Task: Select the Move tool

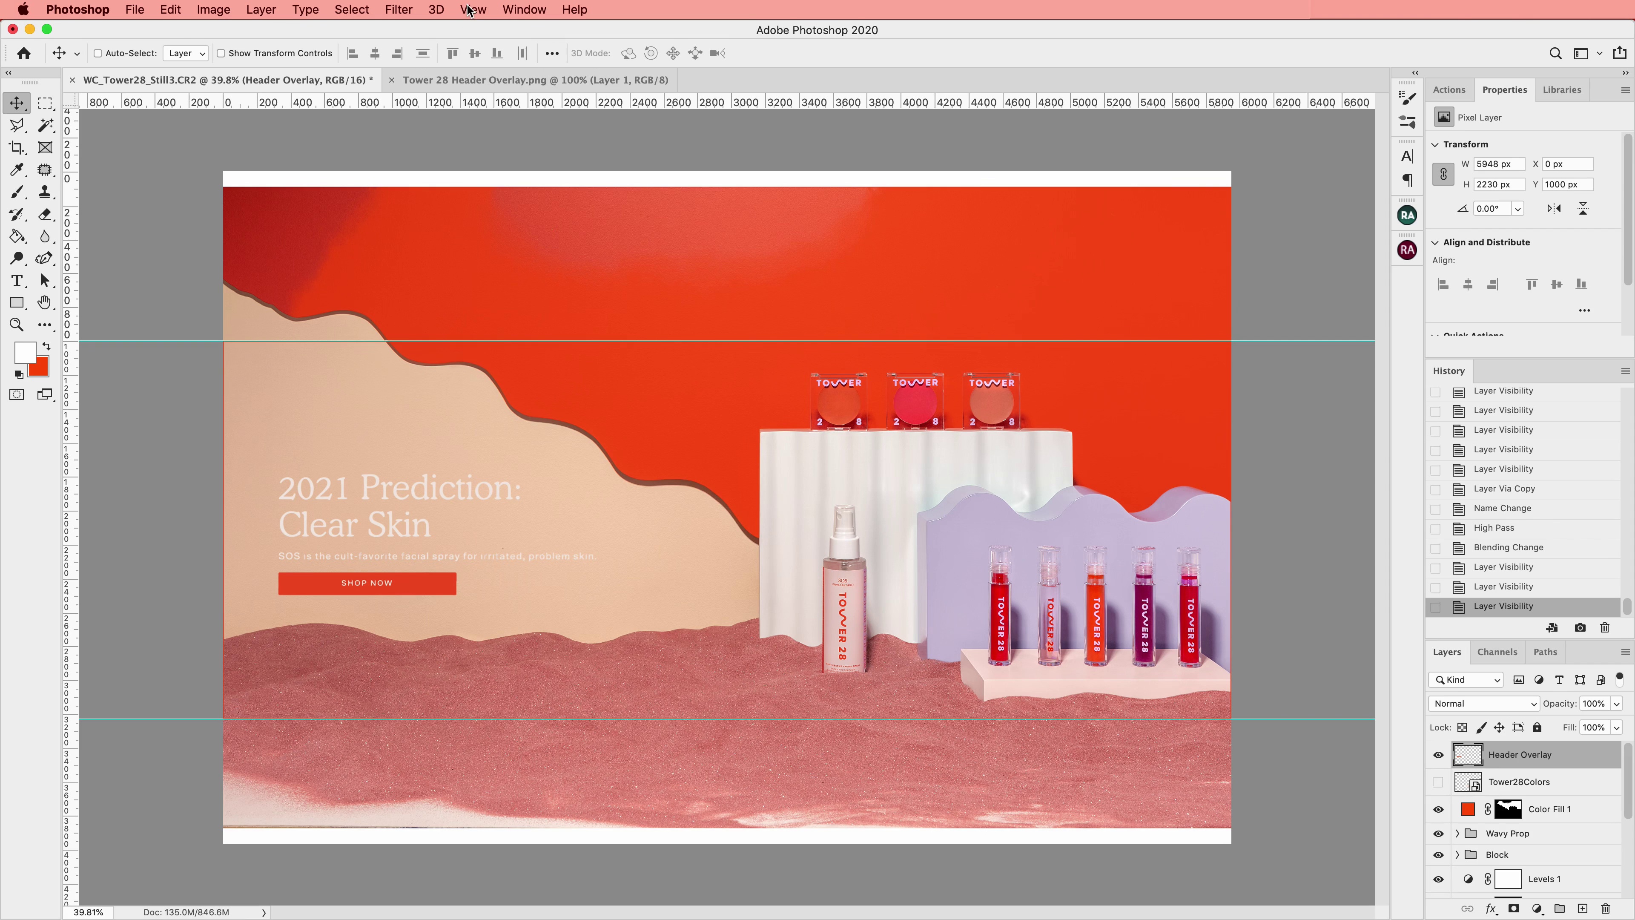Action: point(17,103)
